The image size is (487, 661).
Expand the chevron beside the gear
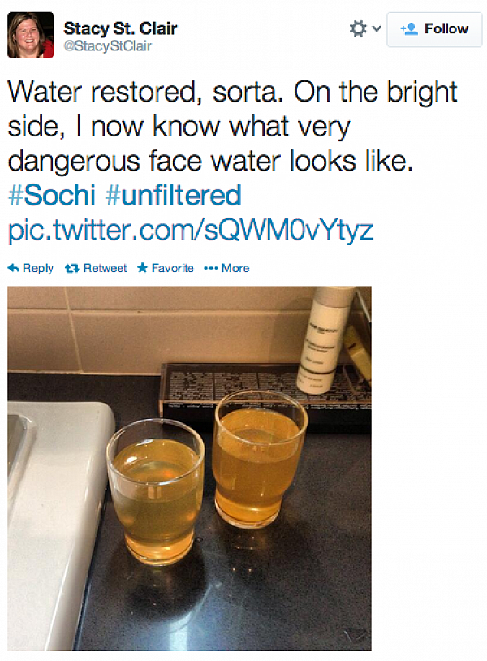point(377,28)
